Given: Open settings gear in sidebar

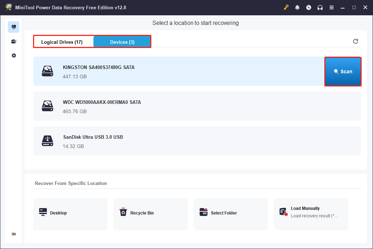Looking at the screenshot, I should pos(14,56).
